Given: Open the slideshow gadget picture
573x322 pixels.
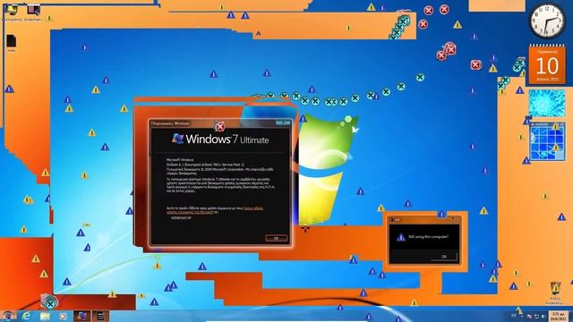Looking at the screenshot, I should coord(547,103).
